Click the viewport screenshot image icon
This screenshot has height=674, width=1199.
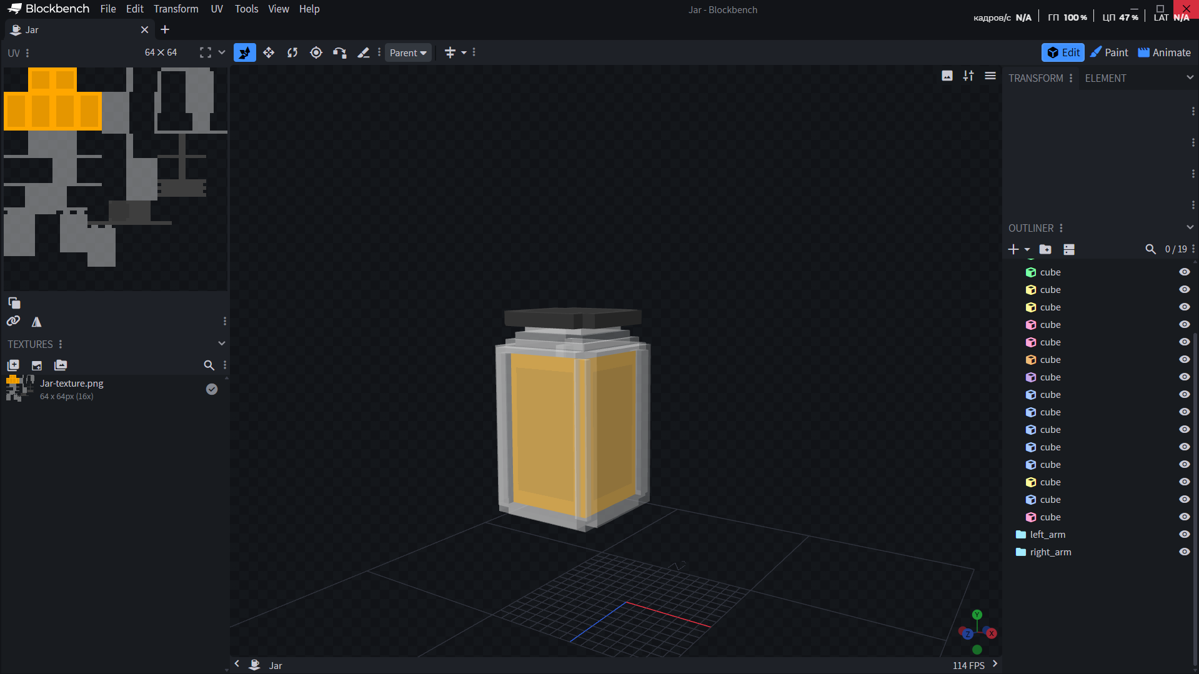(947, 76)
